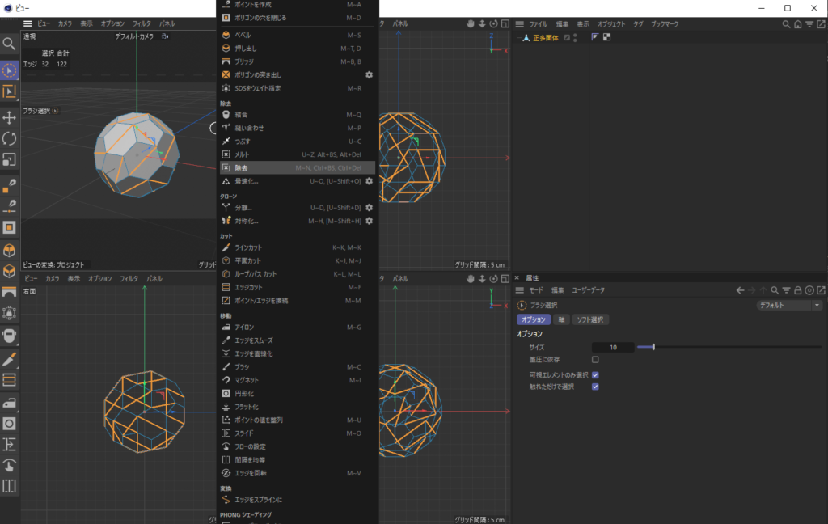
Task: Select the Rotate tool in the left toolbar
Action: (11, 138)
